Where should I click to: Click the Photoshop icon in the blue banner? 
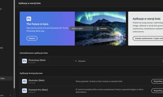(29, 19)
